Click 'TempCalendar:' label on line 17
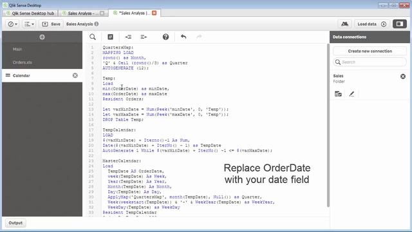This screenshot has height=232, width=412. [119, 130]
